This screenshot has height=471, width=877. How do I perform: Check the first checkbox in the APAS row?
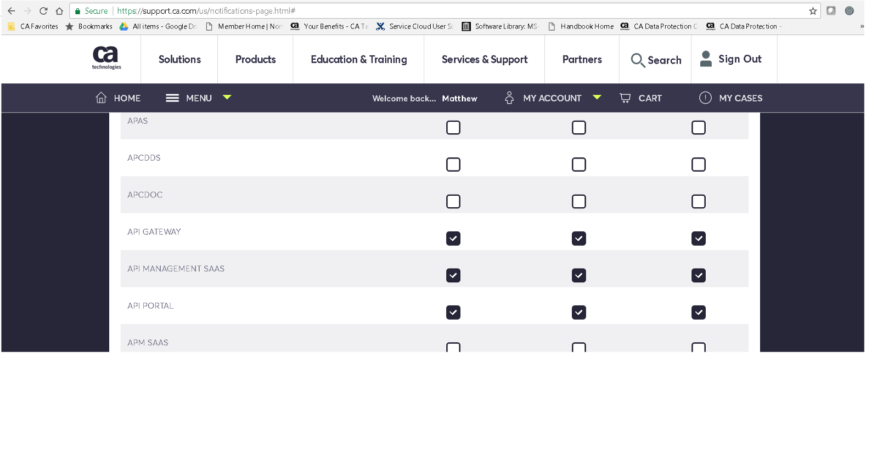[453, 128]
